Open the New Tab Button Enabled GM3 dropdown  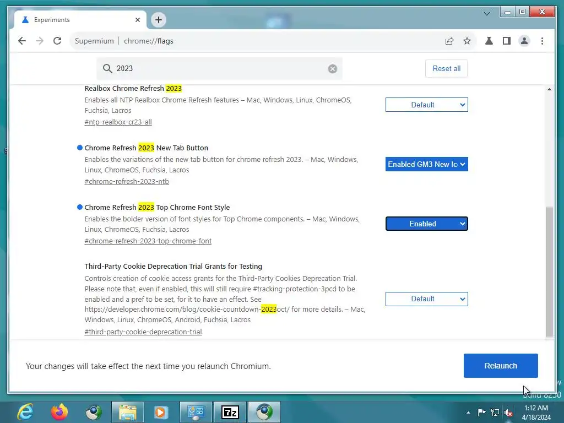[427, 164]
